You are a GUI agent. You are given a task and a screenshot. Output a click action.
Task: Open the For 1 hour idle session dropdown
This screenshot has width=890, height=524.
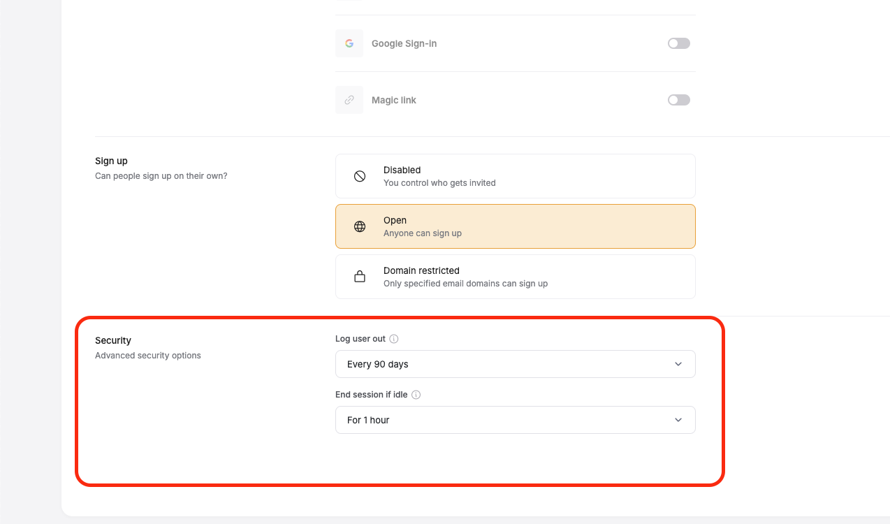click(x=515, y=420)
